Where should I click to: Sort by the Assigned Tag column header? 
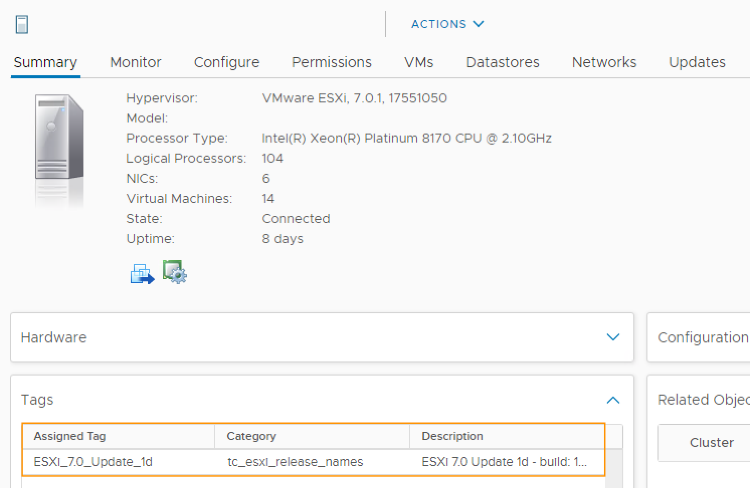click(x=70, y=436)
